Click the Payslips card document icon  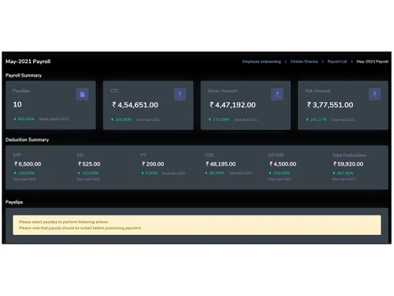coord(82,95)
